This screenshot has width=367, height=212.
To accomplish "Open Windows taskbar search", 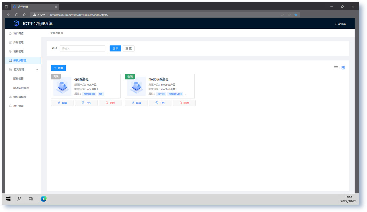I will click(19, 199).
